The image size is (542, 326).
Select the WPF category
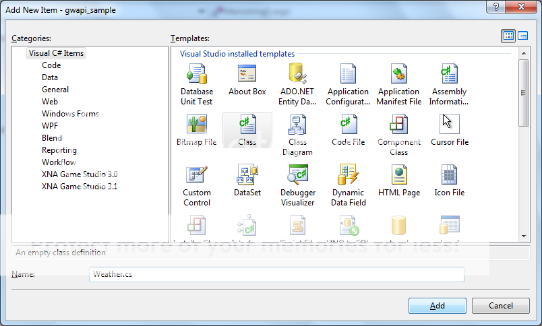pos(50,126)
